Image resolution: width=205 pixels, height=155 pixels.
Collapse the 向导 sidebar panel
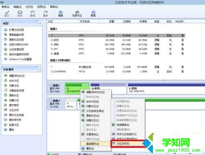click(40, 23)
